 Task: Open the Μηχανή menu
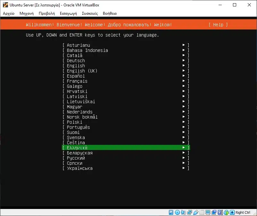[x=27, y=13]
